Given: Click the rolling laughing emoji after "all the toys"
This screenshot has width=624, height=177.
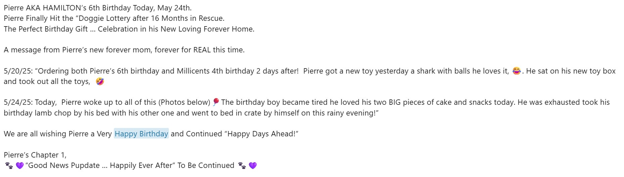Looking at the screenshot, I should point(100,81).
